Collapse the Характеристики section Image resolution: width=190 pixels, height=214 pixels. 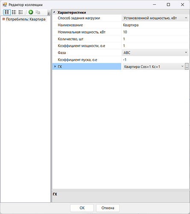point(54,12)
